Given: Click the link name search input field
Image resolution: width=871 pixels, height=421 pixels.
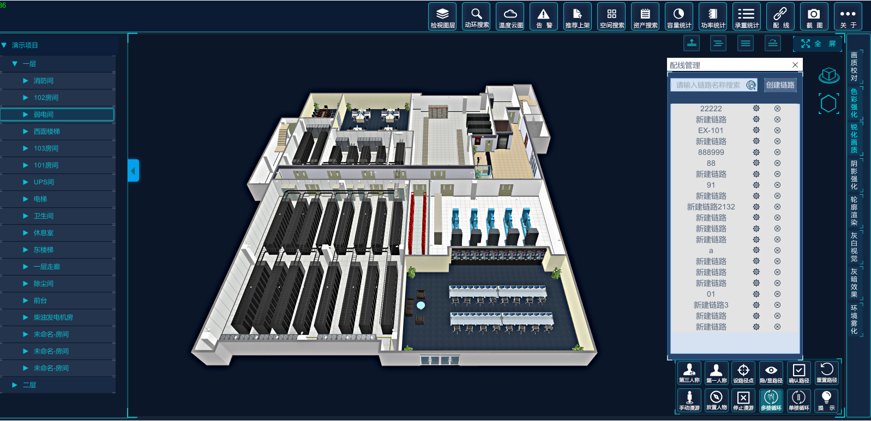Looking at the screenshot, I should click(x=708, y=85).
